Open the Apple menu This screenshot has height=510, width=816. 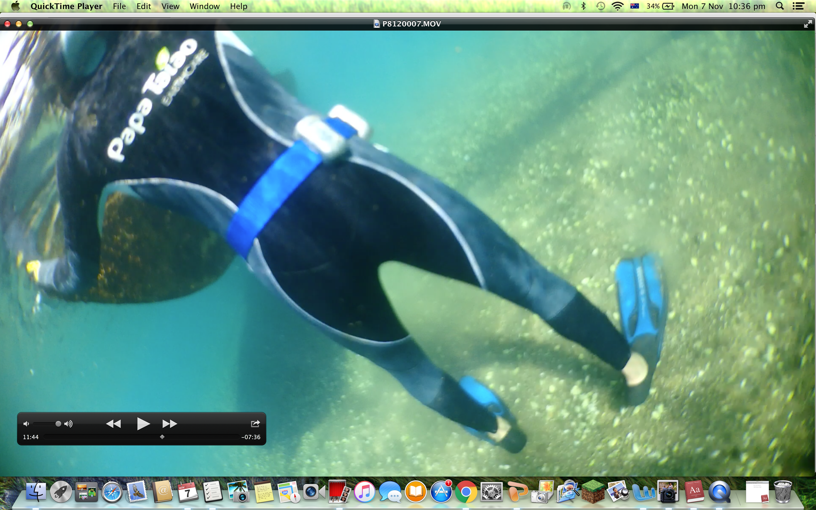click(15, 6)
